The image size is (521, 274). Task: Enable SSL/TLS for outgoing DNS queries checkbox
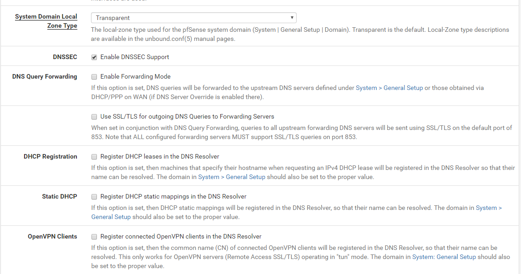(94, 117)
